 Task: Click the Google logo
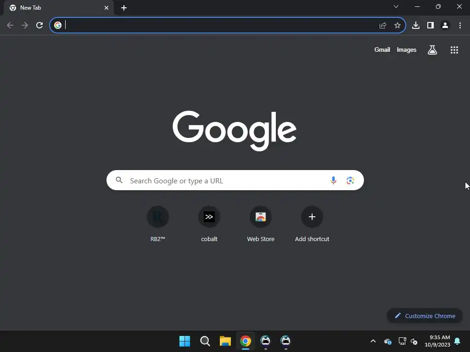coord(235,131)
